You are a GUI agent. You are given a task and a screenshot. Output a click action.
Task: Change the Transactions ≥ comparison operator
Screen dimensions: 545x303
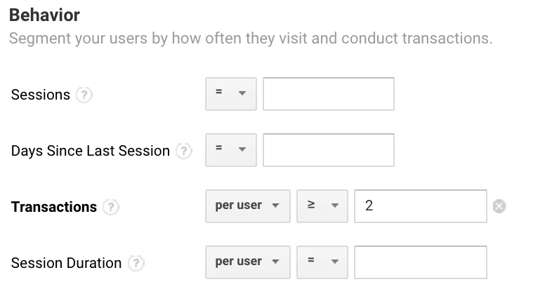click(322, 206)
